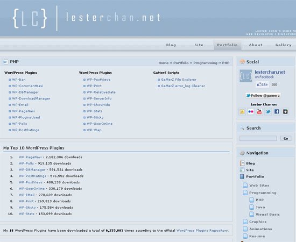296x242 pixels.
Task: Open WP-PostRatings in the first plugins column
Action: pos(25,130)
